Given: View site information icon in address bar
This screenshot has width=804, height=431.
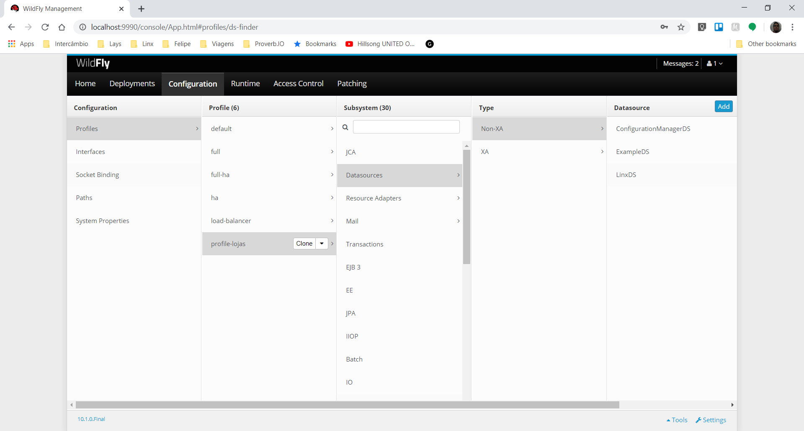Looking at the screenshot, I should 83,27.
